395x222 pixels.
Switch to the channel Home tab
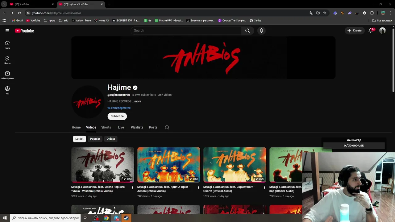click(x=76, y=127)
